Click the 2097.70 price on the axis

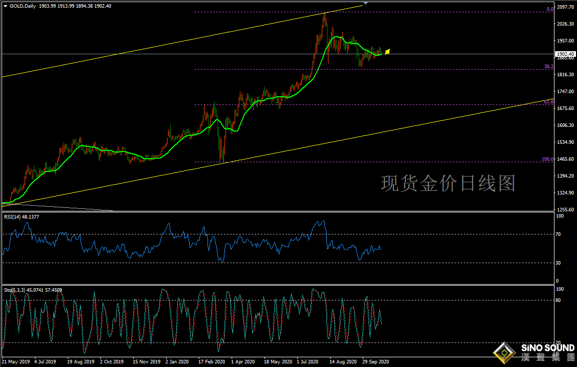pyautogui.click(x=565, y=7)
